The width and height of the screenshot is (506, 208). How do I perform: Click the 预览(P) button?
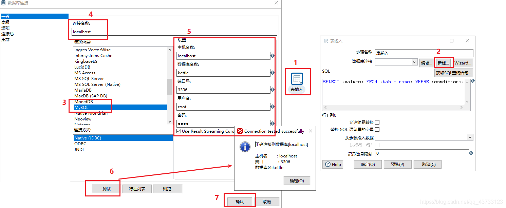coord(397,164)
